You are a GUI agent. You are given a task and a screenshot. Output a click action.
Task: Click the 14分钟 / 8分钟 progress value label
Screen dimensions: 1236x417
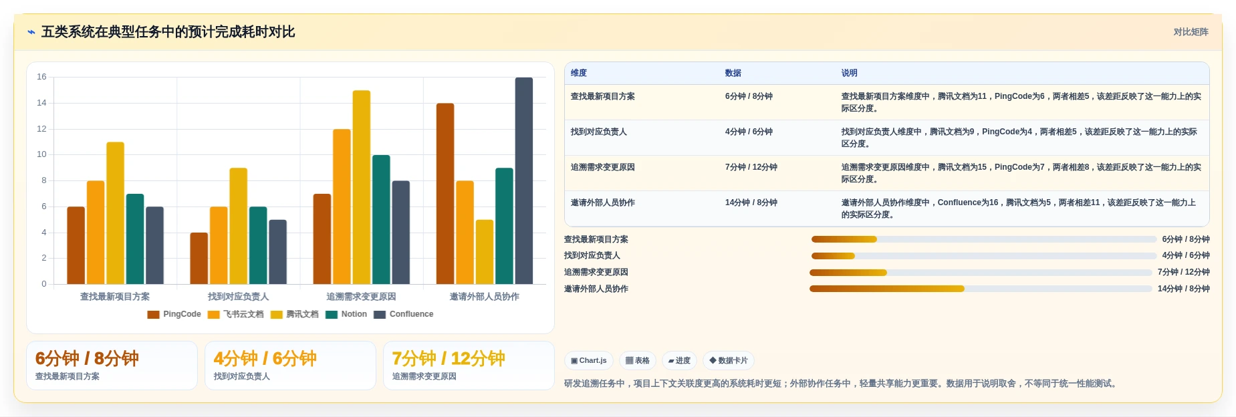click(1184, 289)
